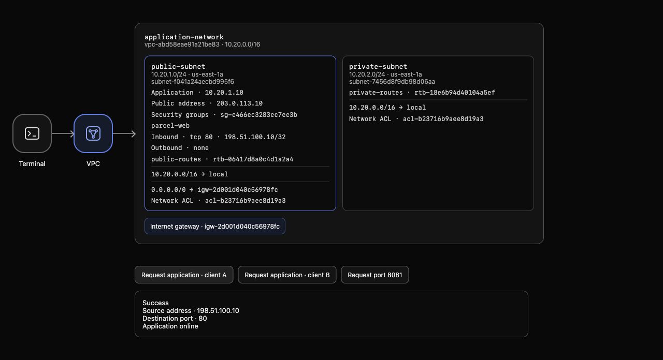Viewport: 663px width, 360px height.
Task: Click the 10.20.2.0/24 us-east-1a line
Action: [x=385, y=74]
